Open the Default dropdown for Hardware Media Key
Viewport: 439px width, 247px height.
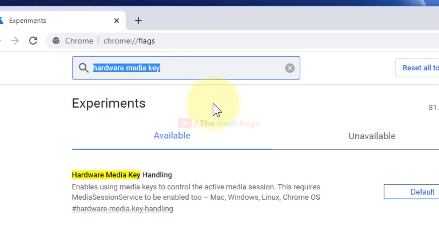[x=412, y=192]
